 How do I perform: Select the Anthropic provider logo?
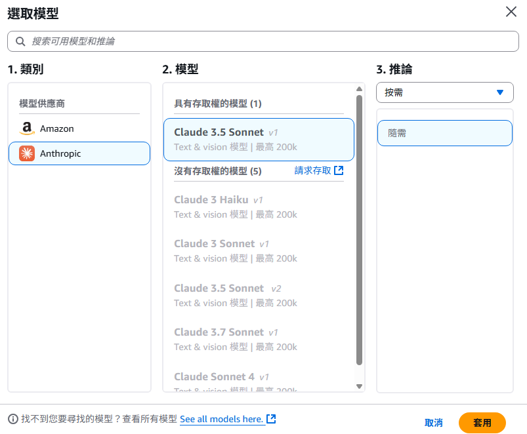click(27, 153)
